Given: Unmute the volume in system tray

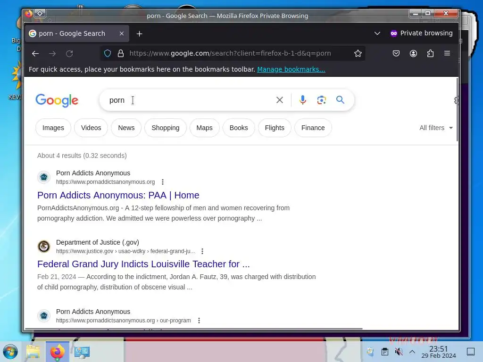Looking at the screenshot, I should pyautogui.click(x=399, y=352).
